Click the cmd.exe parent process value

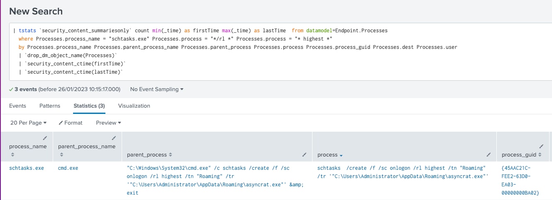[68, 168]
